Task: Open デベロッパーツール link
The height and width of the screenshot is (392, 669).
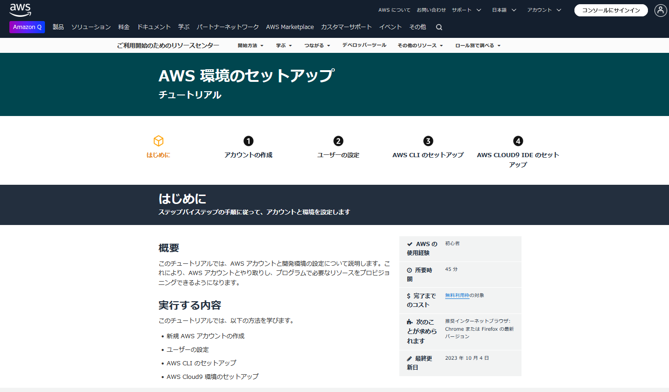Action: tap(364, 45)
